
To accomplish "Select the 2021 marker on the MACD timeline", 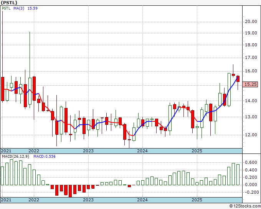I will (7, 200).
